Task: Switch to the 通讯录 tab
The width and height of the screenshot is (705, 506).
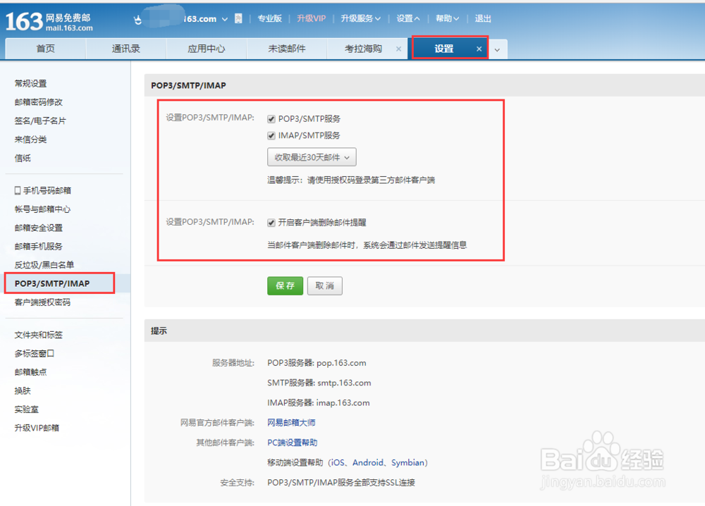Action: point(126,49)
